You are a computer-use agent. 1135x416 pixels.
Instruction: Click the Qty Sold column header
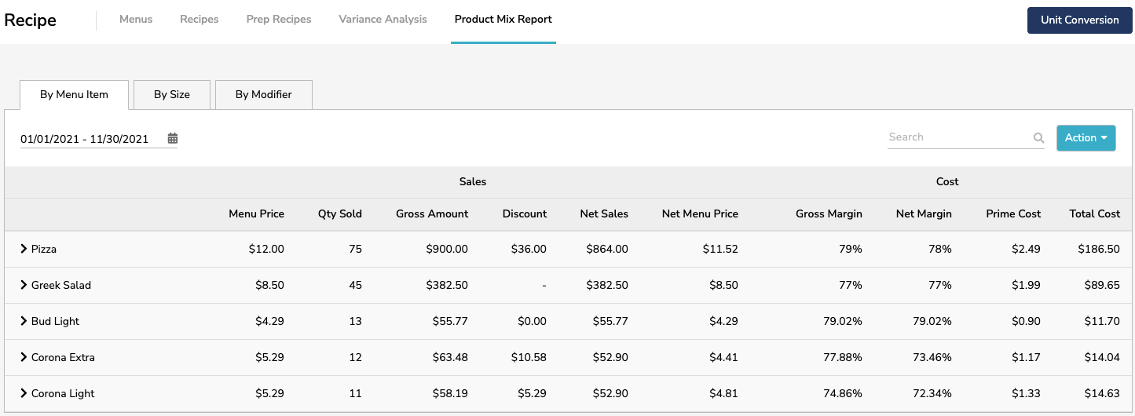(340, 213)
